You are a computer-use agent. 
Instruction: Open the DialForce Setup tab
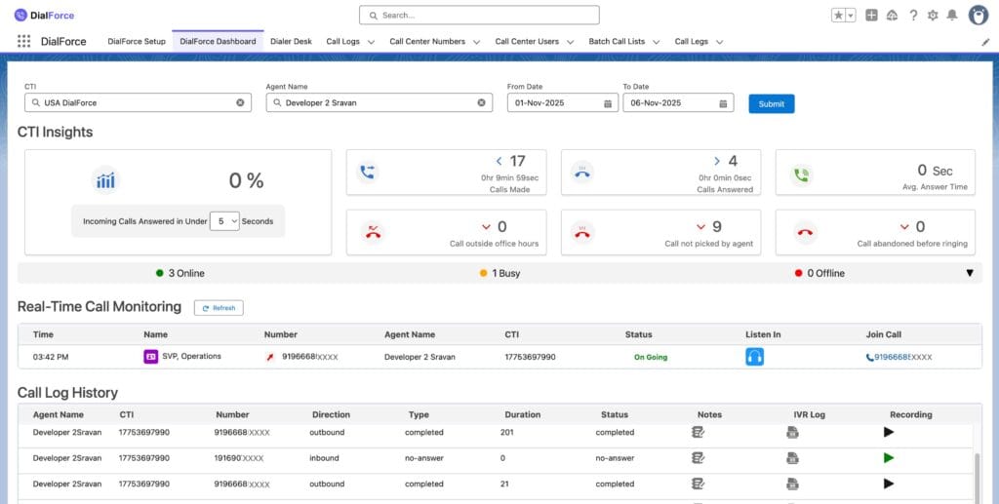pos(137,42)
